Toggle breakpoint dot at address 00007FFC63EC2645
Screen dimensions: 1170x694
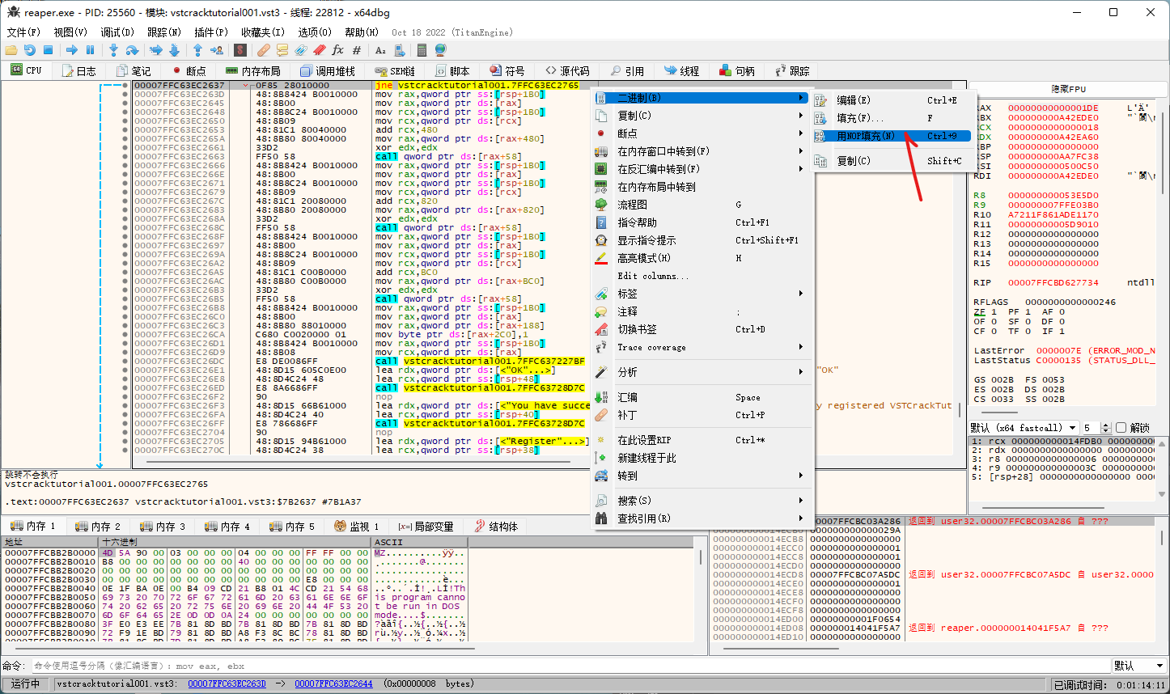(x=125, y=103)
